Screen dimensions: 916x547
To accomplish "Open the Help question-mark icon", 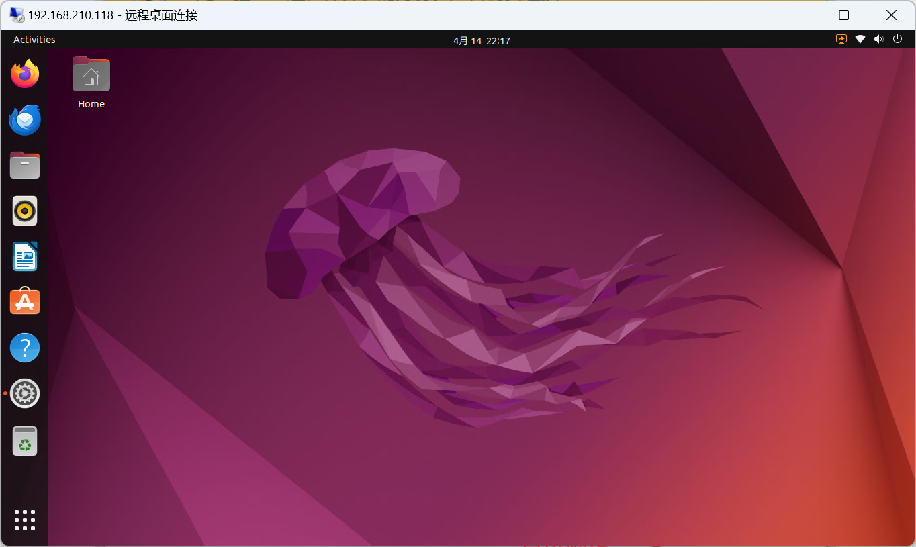I will point(25,348).
